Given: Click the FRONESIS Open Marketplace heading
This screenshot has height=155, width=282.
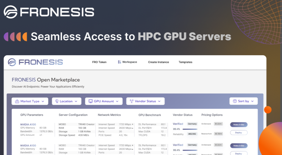Looking at the screenshot, I should 46,80.
